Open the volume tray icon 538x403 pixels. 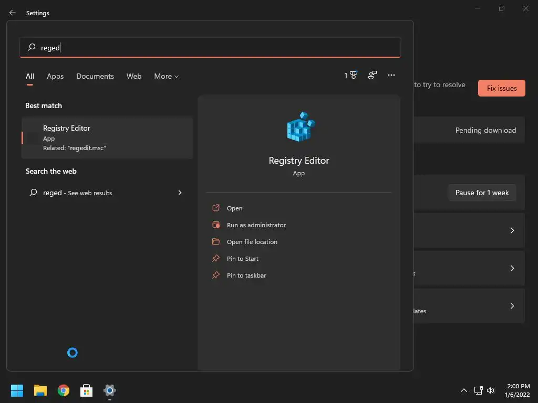(491, 390)
